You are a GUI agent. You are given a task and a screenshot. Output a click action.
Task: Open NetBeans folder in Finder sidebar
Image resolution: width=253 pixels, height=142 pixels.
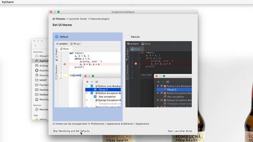pos(42,95)
